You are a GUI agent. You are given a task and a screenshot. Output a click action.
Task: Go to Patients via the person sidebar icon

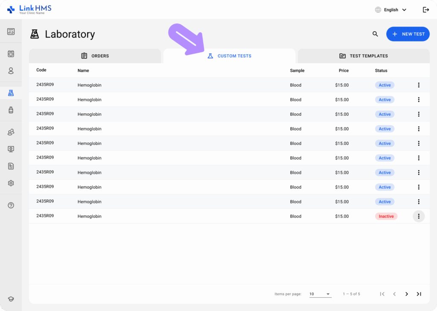[x=11, y=71]
